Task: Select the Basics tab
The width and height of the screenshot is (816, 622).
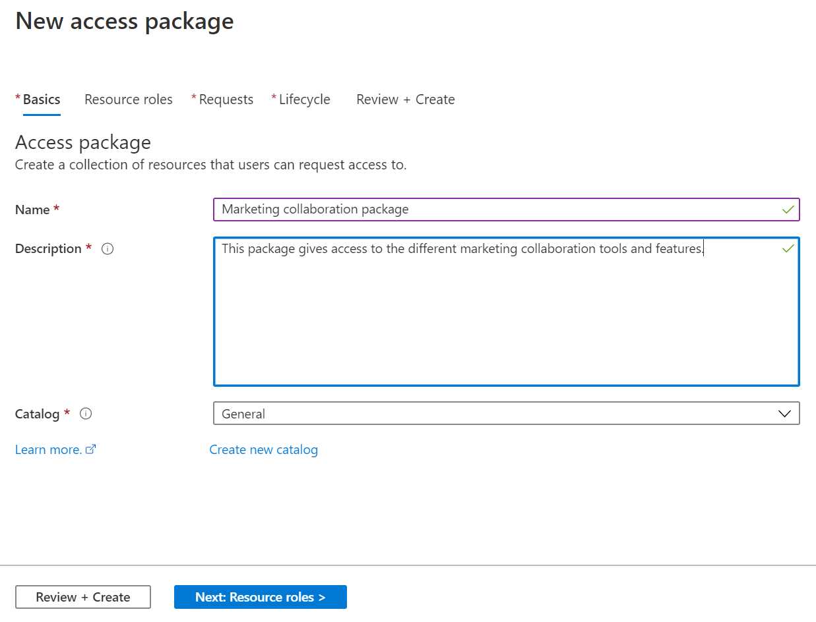Action: 42,99
